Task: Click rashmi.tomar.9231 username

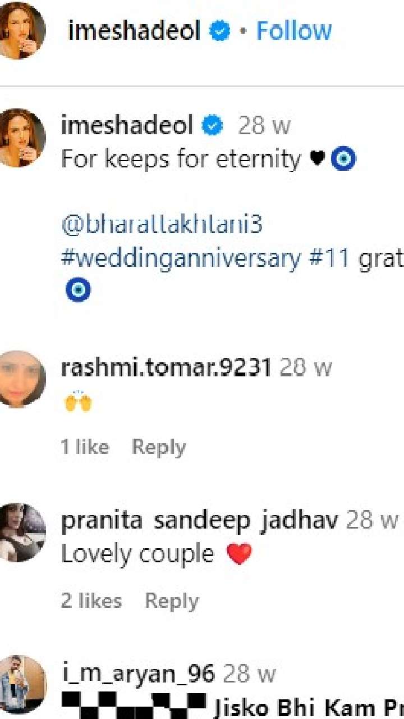Action: 166,368
